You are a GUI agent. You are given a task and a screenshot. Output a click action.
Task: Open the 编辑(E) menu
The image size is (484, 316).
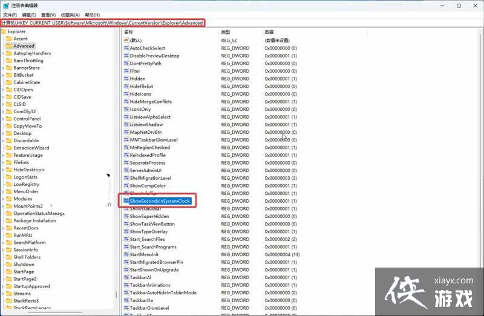(29, 15)
